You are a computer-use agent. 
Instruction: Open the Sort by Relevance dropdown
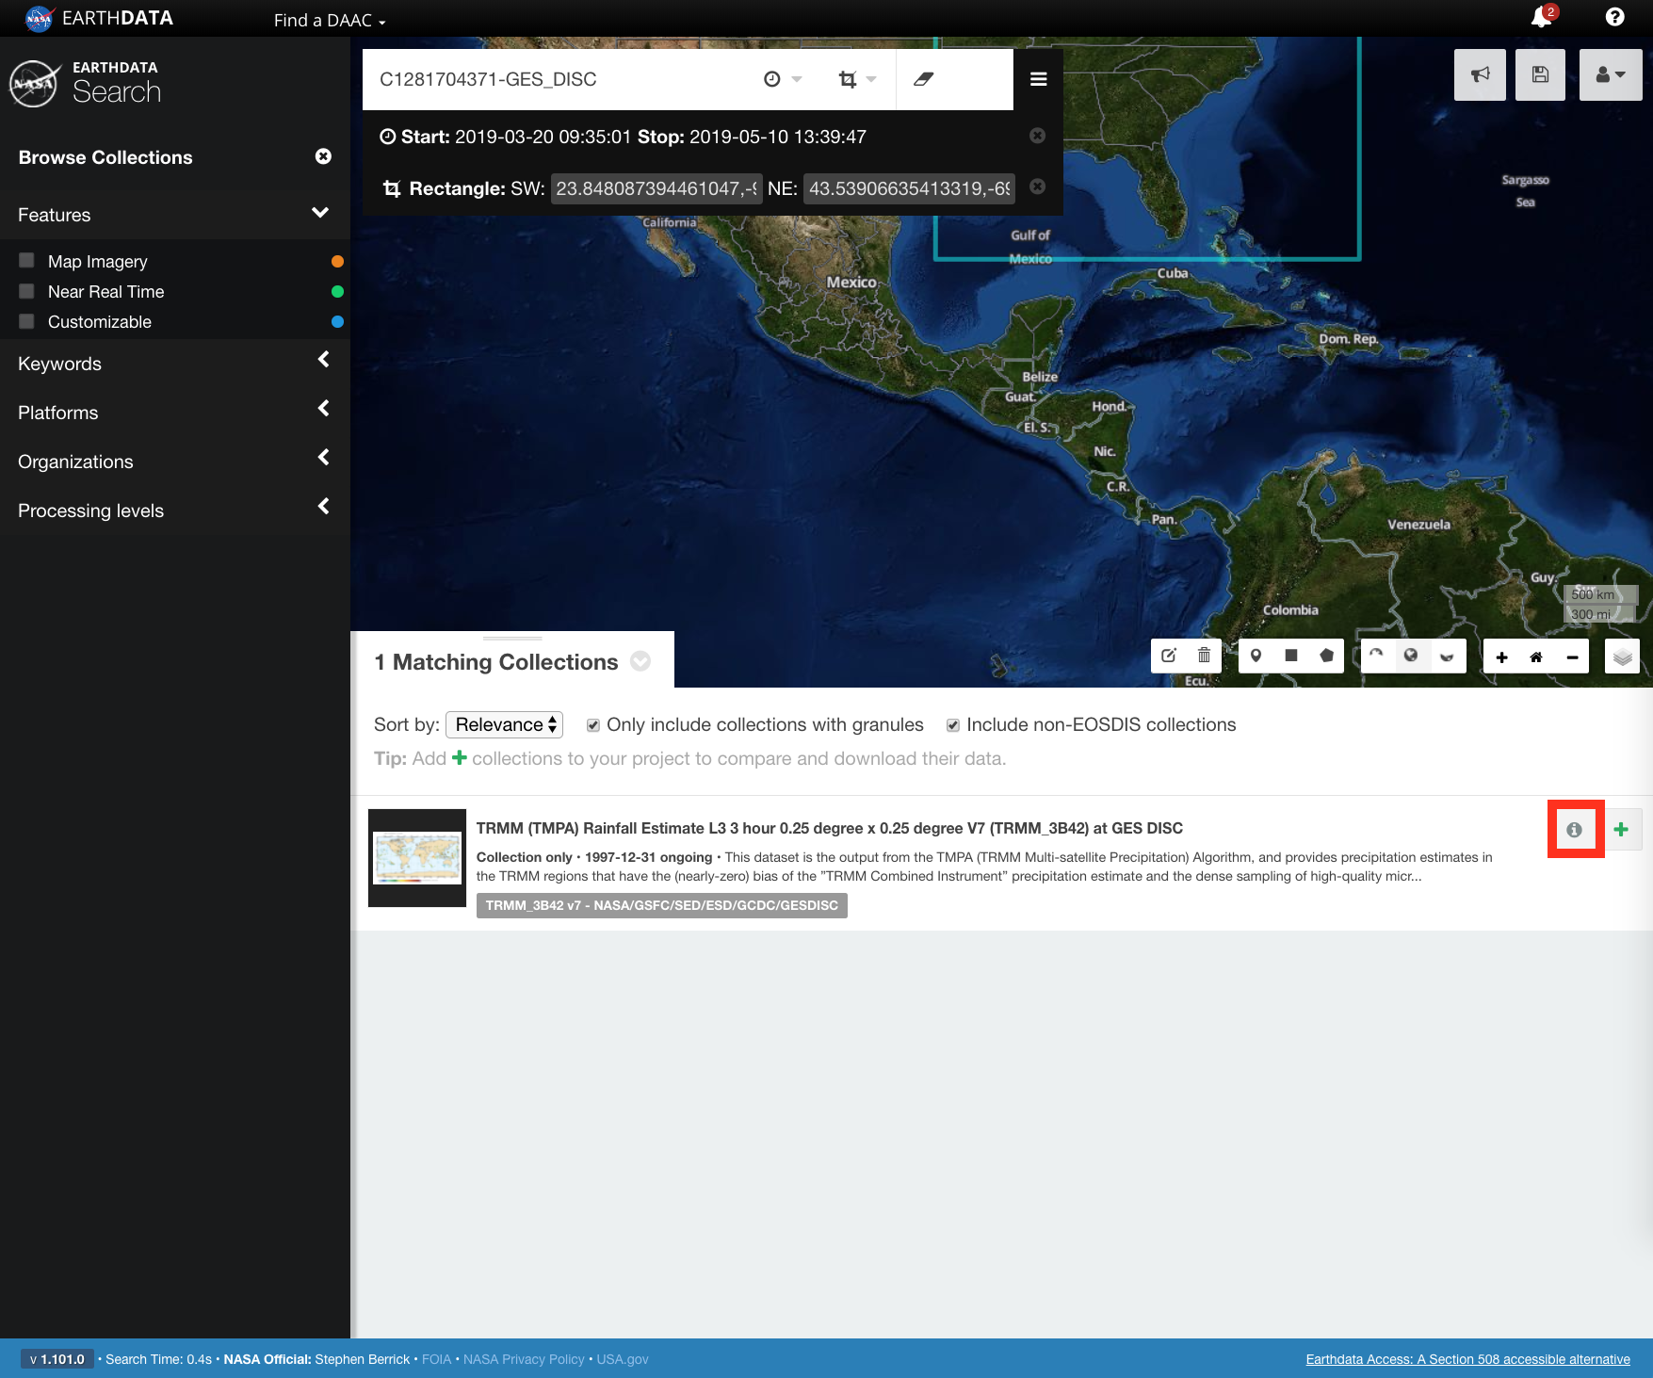coord(504,724)
